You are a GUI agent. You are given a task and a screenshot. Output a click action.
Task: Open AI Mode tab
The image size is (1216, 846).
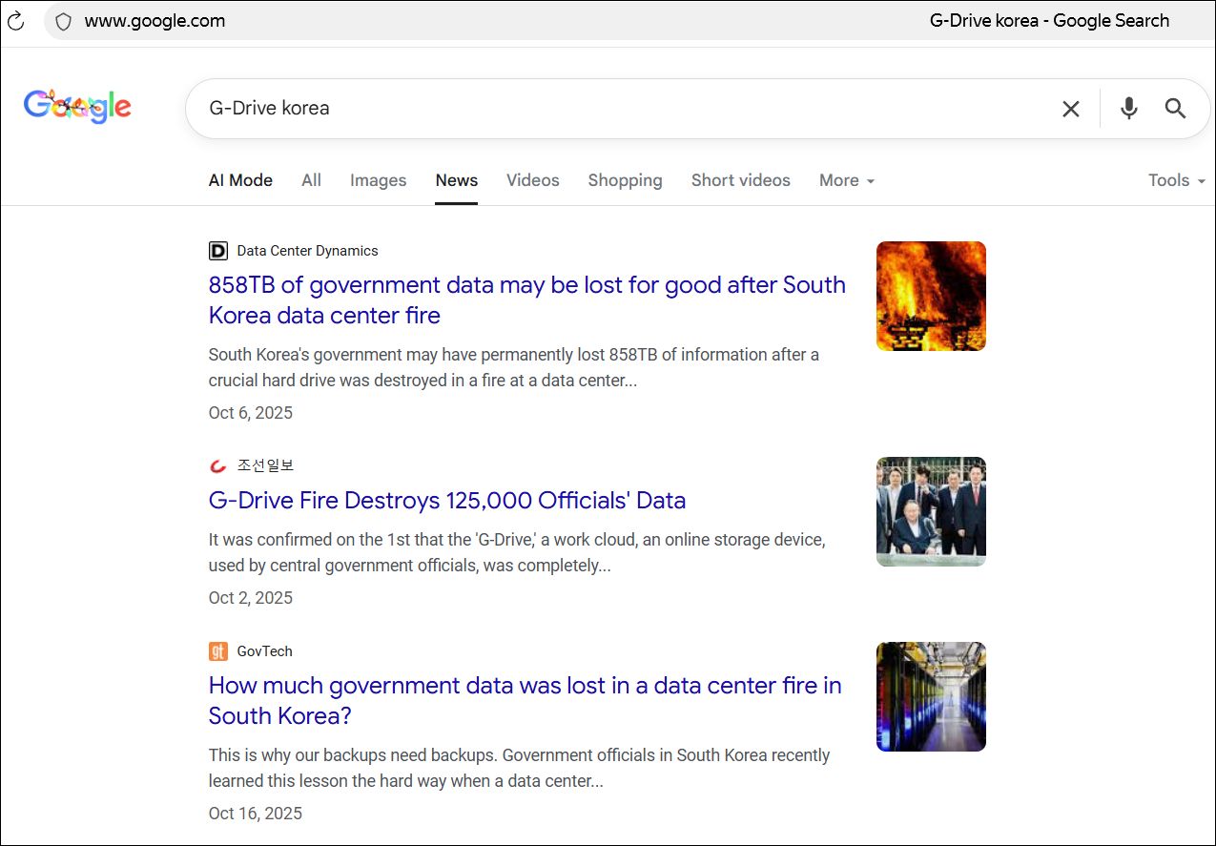(240, 180)
